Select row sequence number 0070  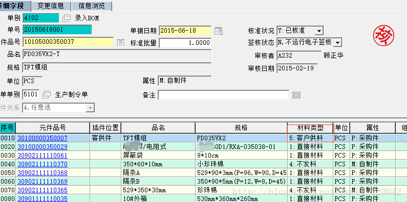8,190
